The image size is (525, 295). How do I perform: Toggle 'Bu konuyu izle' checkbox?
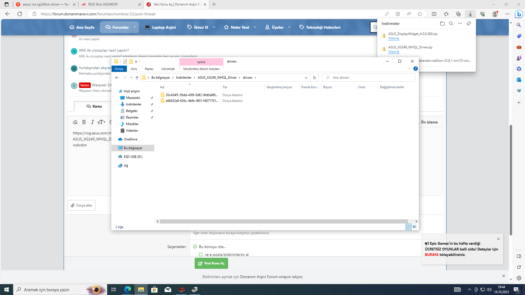tap(195, 247)
